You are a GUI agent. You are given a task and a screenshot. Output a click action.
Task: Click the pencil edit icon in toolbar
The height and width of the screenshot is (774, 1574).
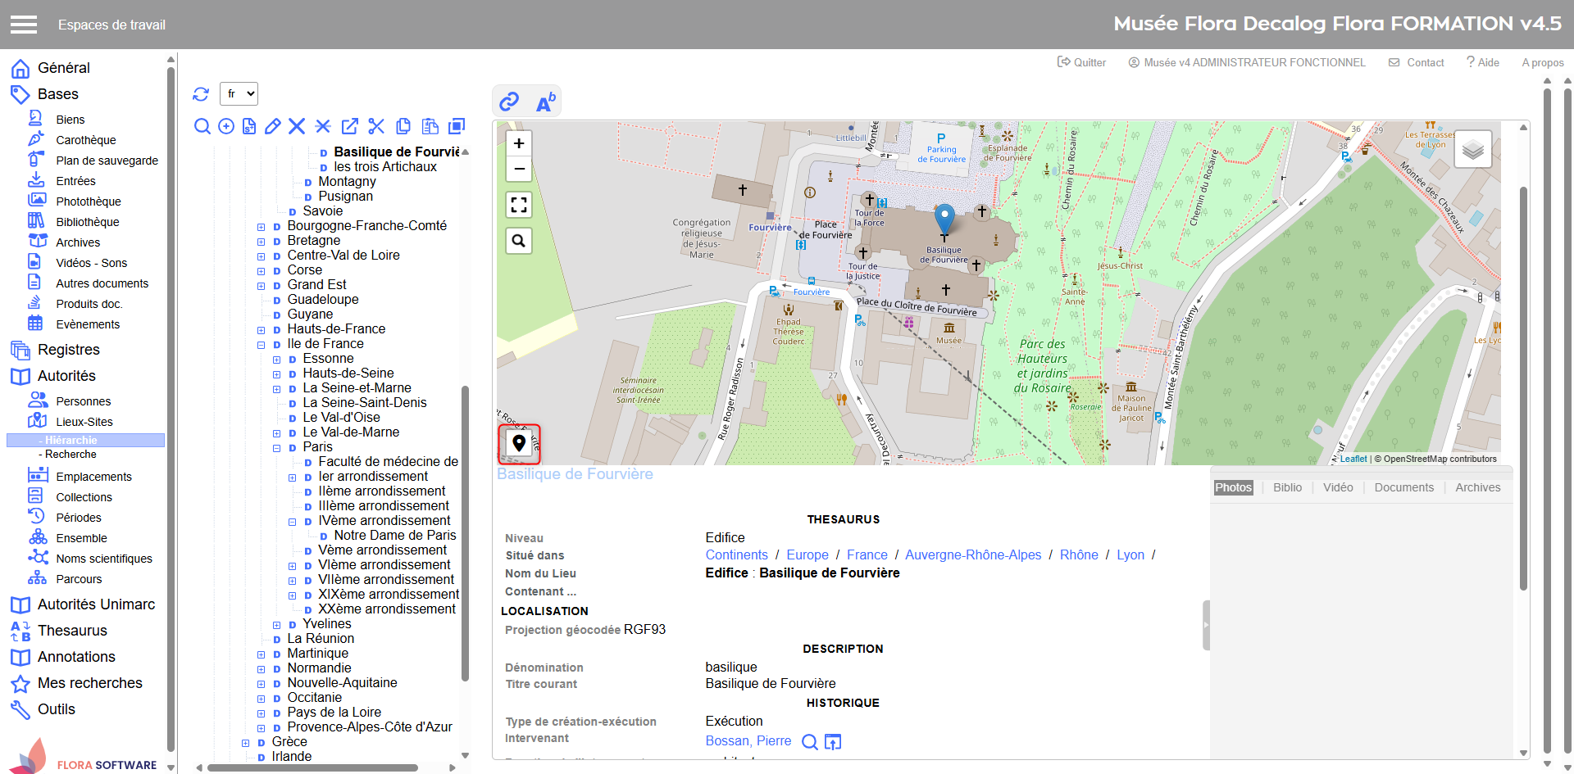pyautogui.click(x=273, y=126)
